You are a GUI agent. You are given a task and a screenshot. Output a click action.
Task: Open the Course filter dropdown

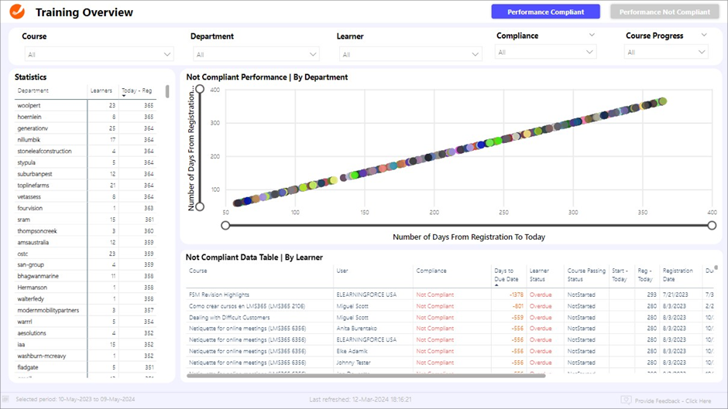click(98, 54)
